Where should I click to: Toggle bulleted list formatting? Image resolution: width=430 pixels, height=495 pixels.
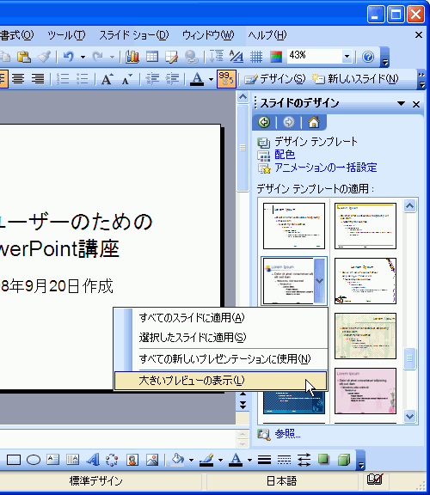(x=83, y=78)
